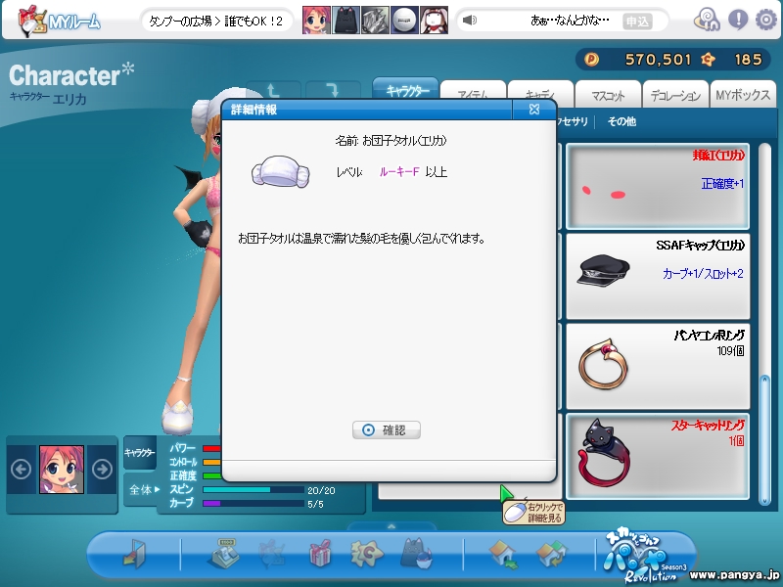
Task: Expand the bottom toolbar via the up arrow
Action: [x=391, y=526]
